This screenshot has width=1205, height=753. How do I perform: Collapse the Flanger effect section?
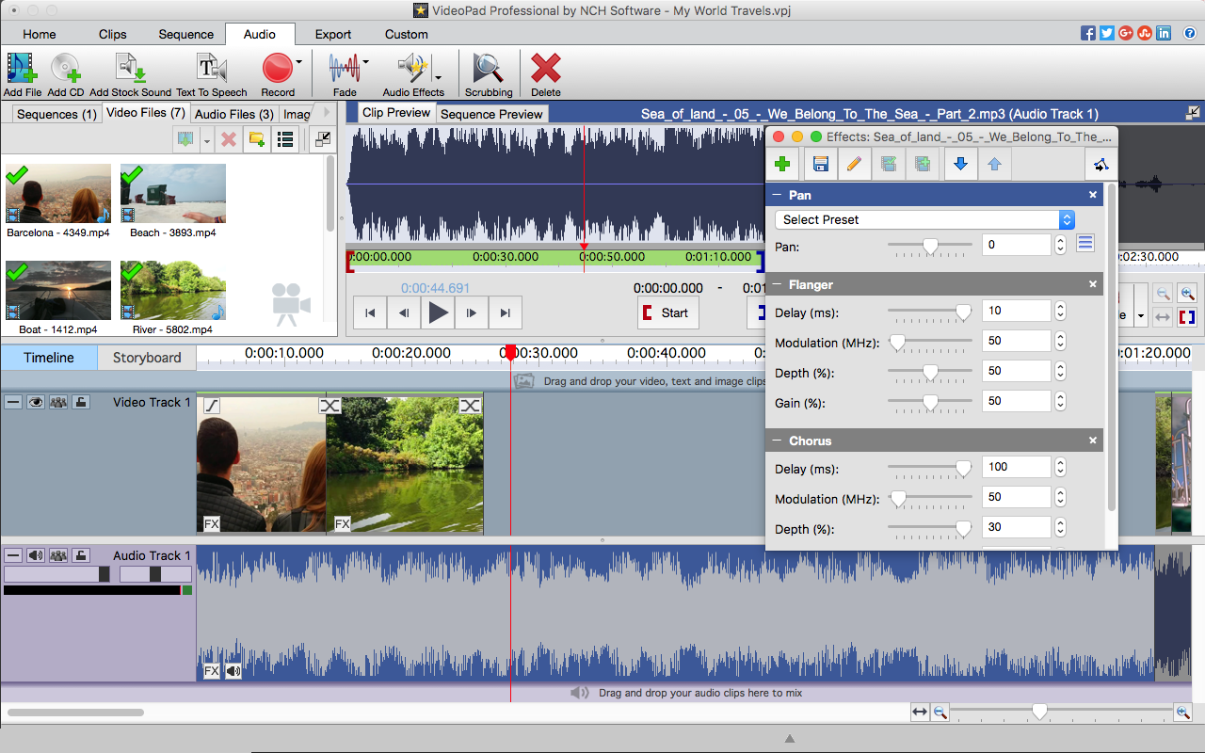pos(778,284)
